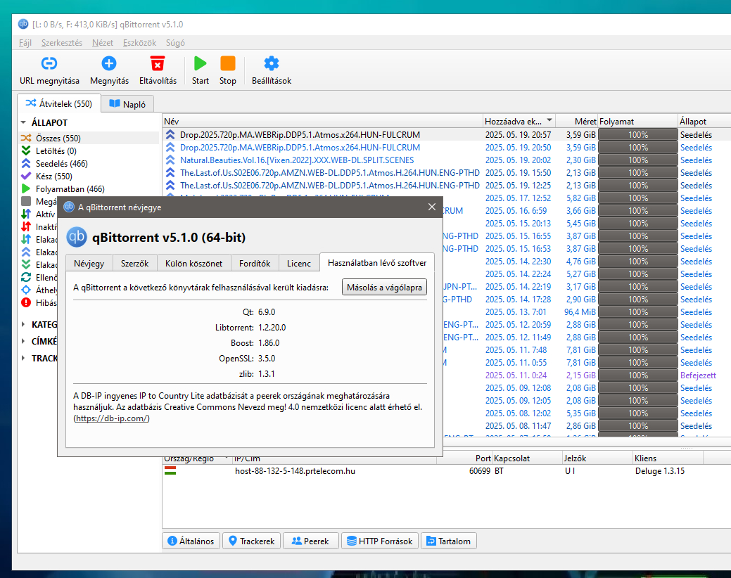731x578 pixels.
Task: Close the A qBittorrent névjegye dialog
Action: tap(432, 207)
